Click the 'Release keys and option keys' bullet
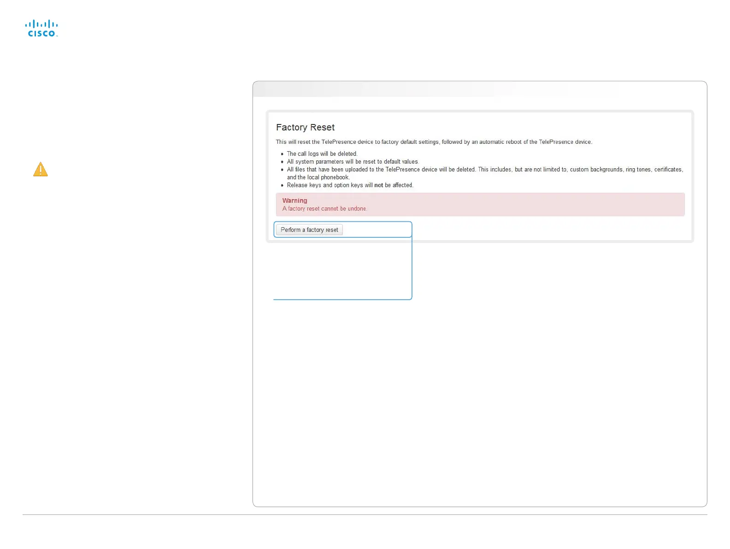Viewport: 730px width, 549px height. [x=350, y=185]
